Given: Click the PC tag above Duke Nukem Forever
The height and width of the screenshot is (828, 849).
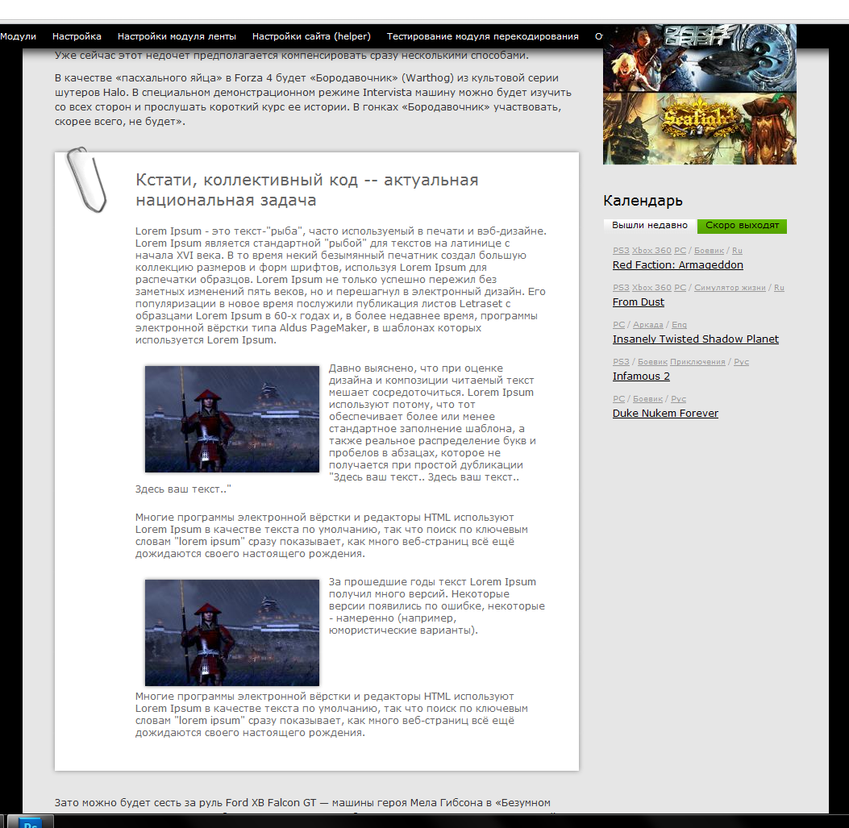Looking at the screenshot, I should pos(618,399).
